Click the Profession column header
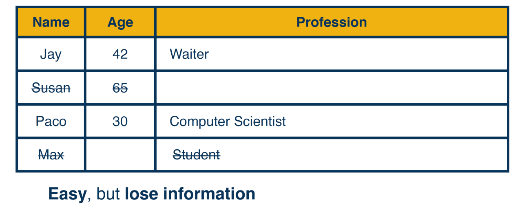The image size is (522, 208). pyautogui.click(x=332, y=22)
